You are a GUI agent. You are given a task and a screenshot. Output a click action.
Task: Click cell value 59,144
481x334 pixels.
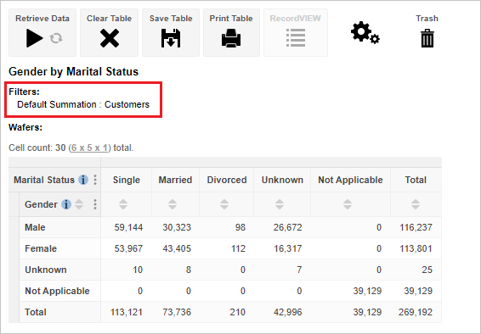[128, 227]
